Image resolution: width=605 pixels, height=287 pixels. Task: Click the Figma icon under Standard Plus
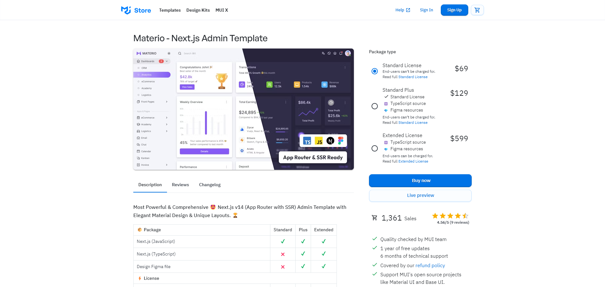(386, 110)
